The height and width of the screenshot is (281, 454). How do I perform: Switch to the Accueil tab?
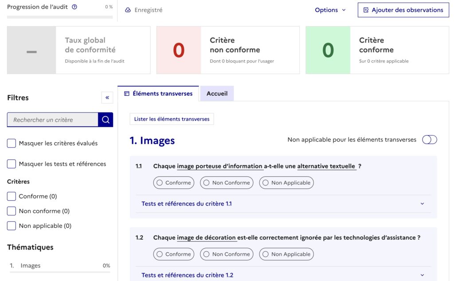217,94
